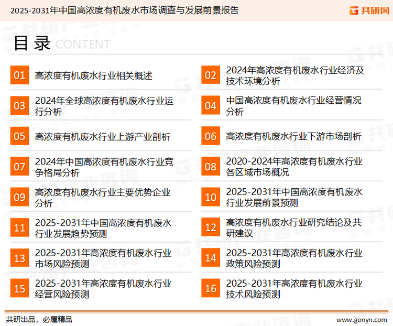This screenshot has width=393, height=326.
Task: Click the orange 04 chapter number box
Action: coord(211,105)
